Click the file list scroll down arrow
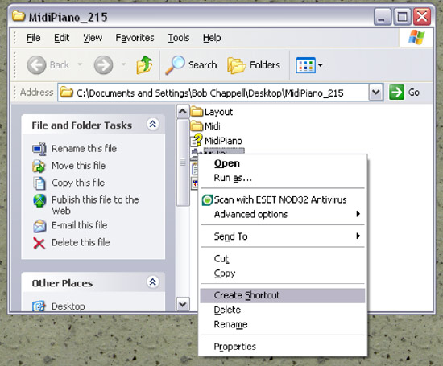Screen dimensions: 443x366 (183, 304)
